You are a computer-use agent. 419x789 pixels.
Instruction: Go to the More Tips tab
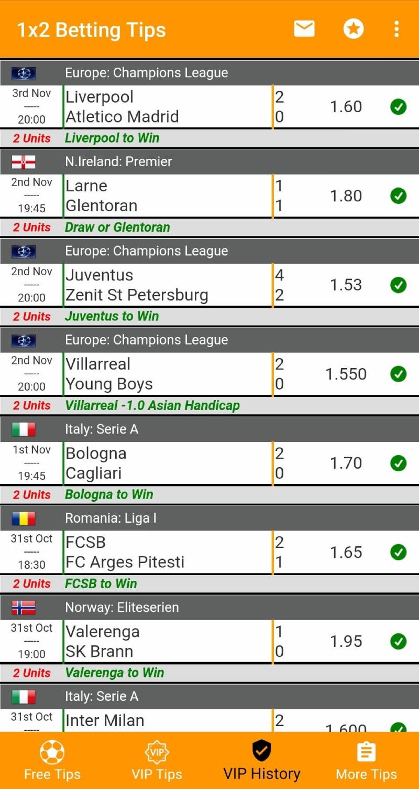pos(367,760)
